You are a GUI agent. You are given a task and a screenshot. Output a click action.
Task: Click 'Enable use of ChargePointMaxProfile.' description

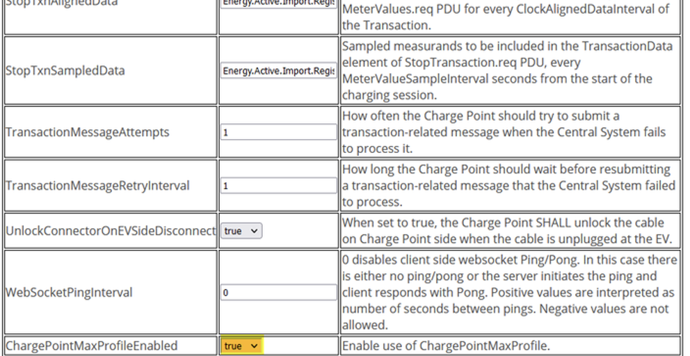tap(446, 346)
